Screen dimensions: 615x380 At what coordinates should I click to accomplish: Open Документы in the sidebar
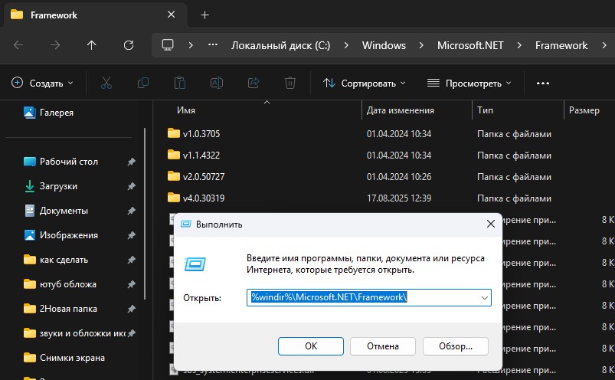(x=64, y=211)
